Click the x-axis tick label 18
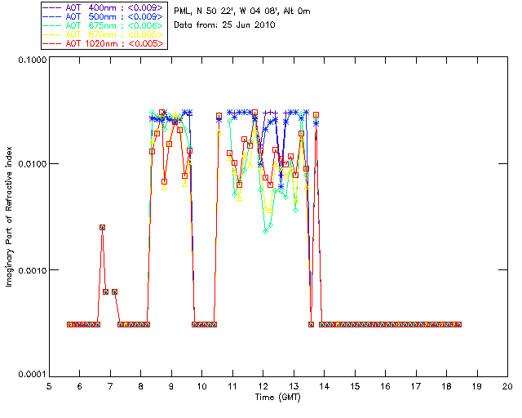The image size is (522, 418). coord(447,387)
